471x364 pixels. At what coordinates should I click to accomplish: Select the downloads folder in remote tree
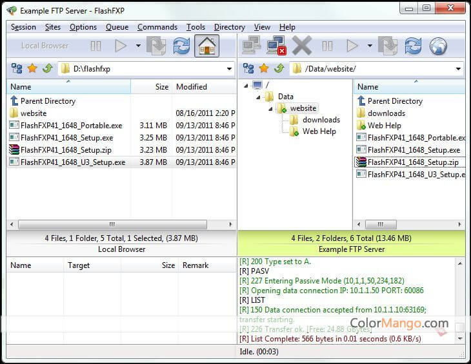coord(321,120)
